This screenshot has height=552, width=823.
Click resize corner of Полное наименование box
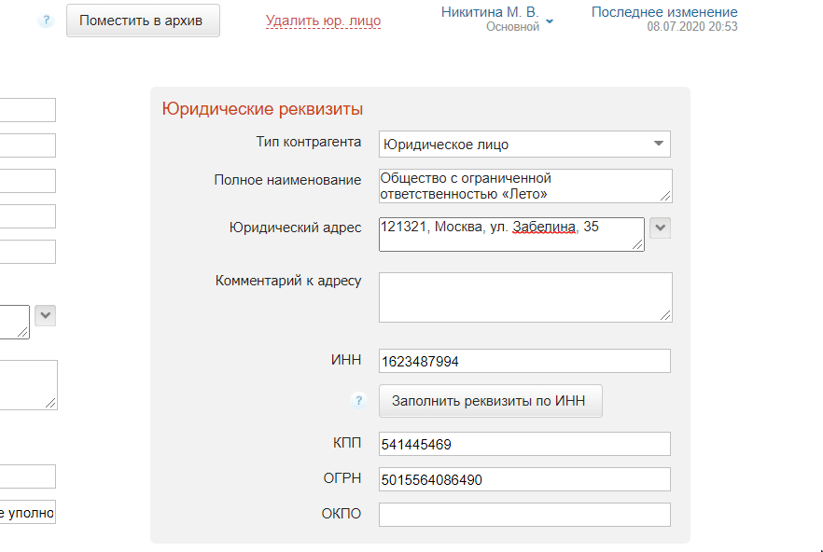665,197
